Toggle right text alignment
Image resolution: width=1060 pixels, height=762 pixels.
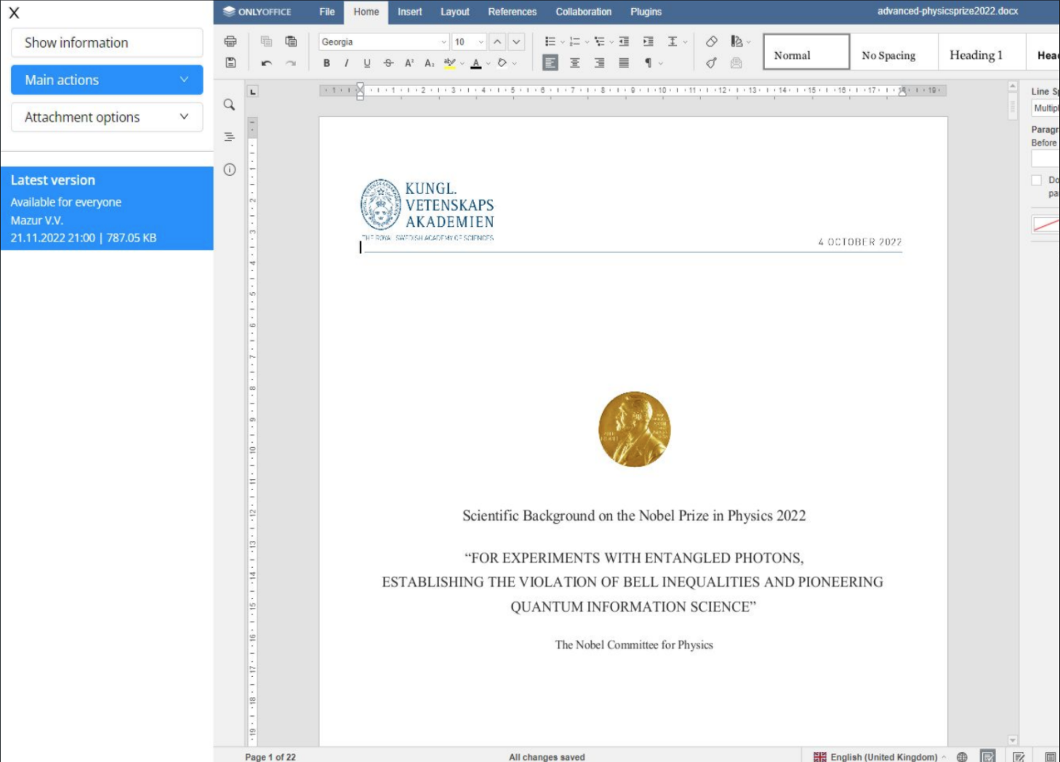[x=600, y=63]
